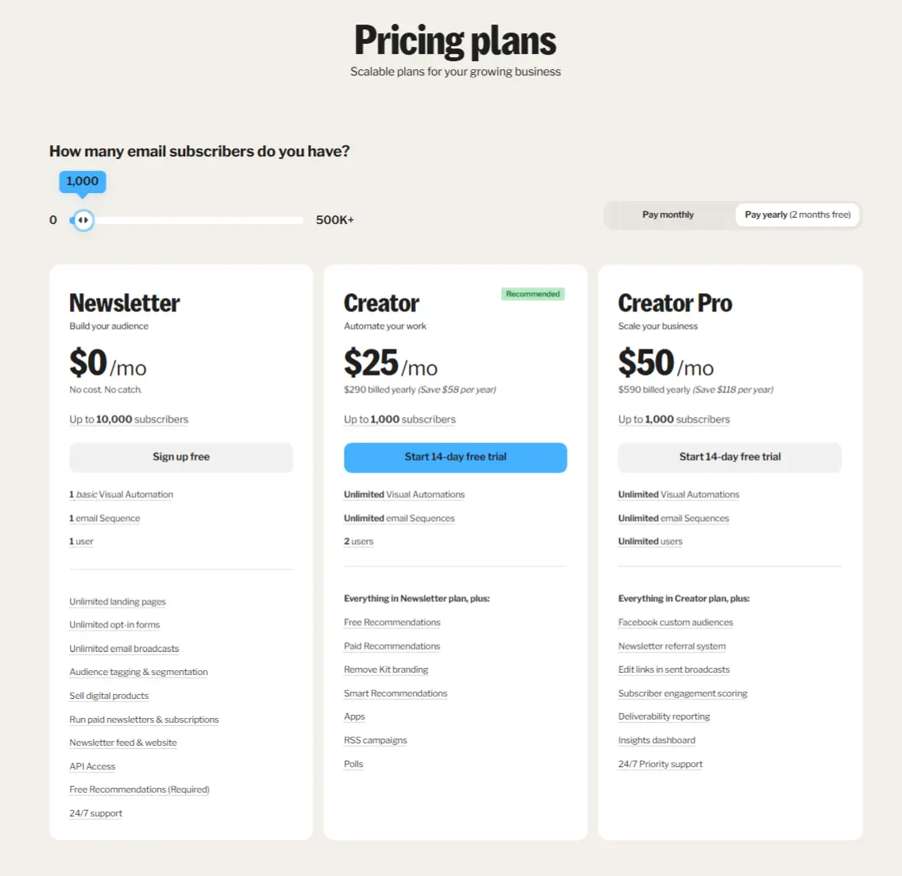Open Unlimited Visual Automations in Creator plan

click(404, 494)
